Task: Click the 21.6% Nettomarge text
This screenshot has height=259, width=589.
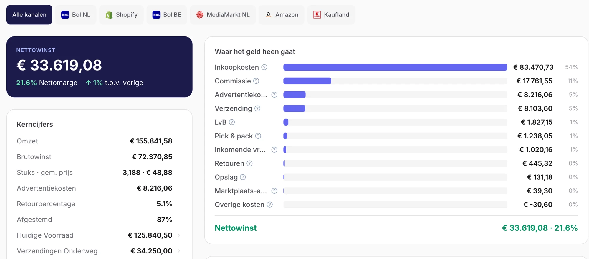Action: (x=47, y=83)
